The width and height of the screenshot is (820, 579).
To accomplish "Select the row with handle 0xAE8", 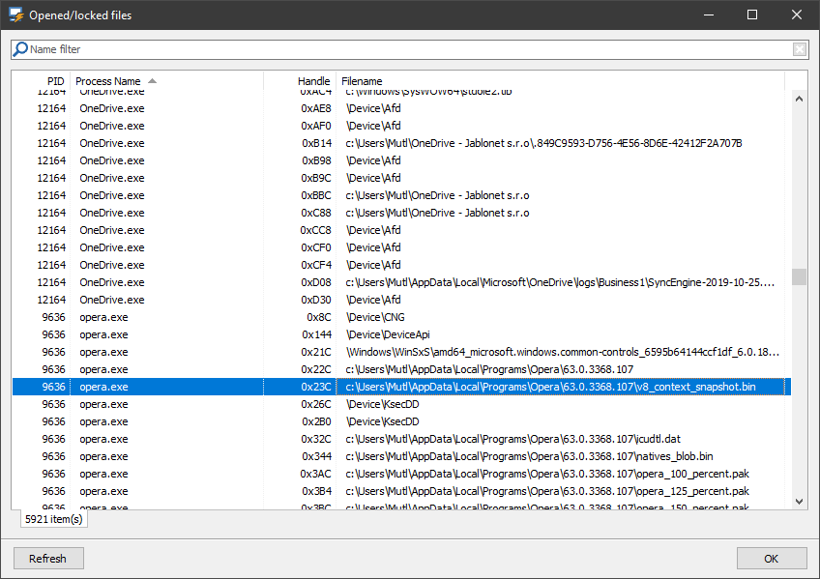I will coord(401,108).
